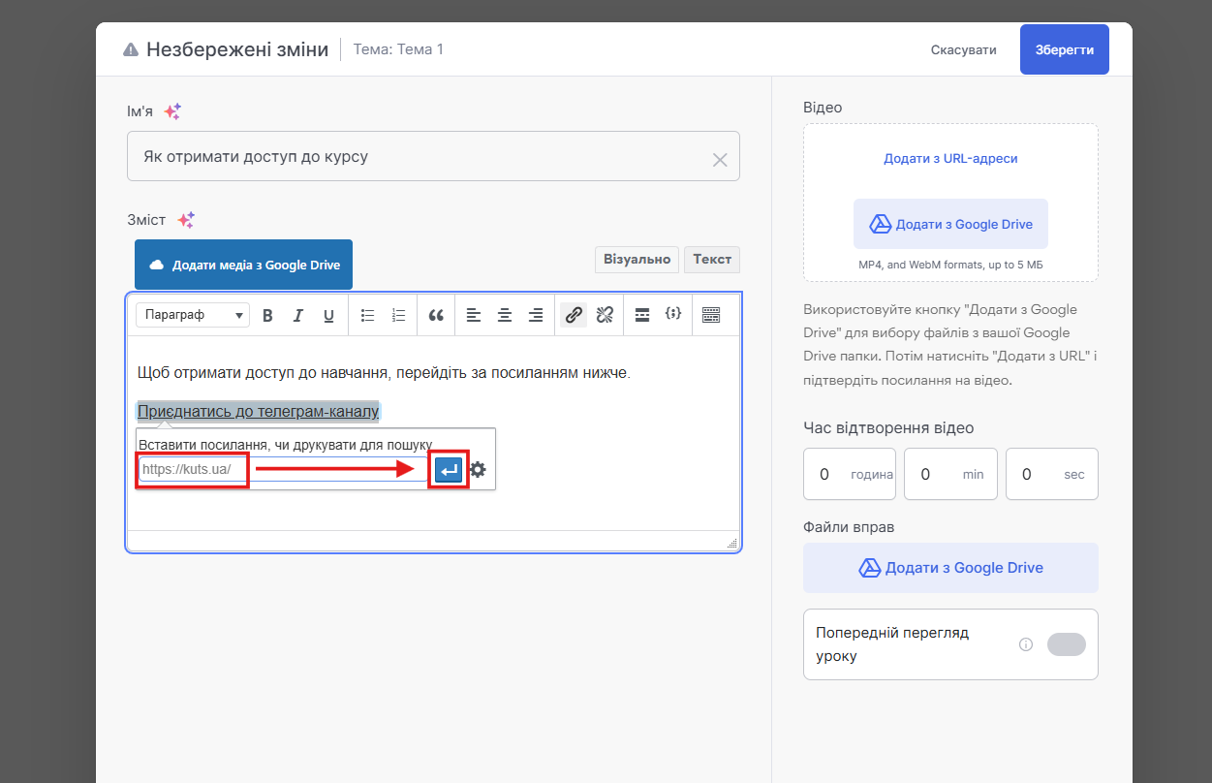This screenshot has height=783, width=1212.
Task: Click the Зберегти button
Action: coord(1064,49)
